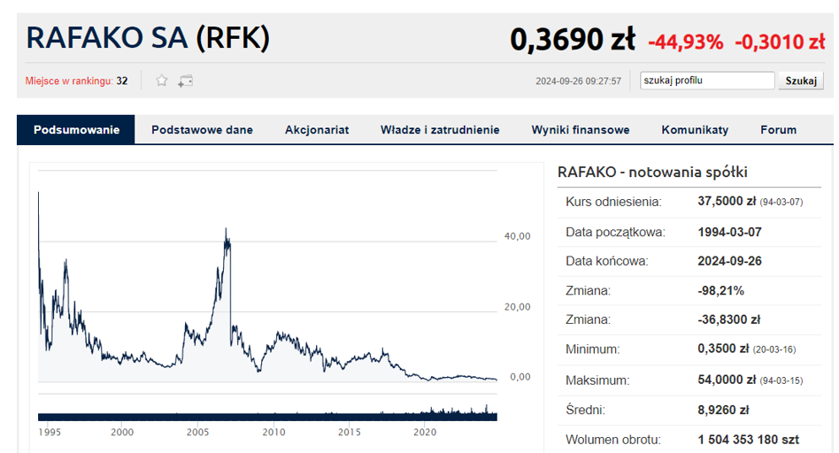Image resolution: width=839 pixels, height=453 pixels.
Task: Open the Komunikaty tab
Action: (695, 130)
